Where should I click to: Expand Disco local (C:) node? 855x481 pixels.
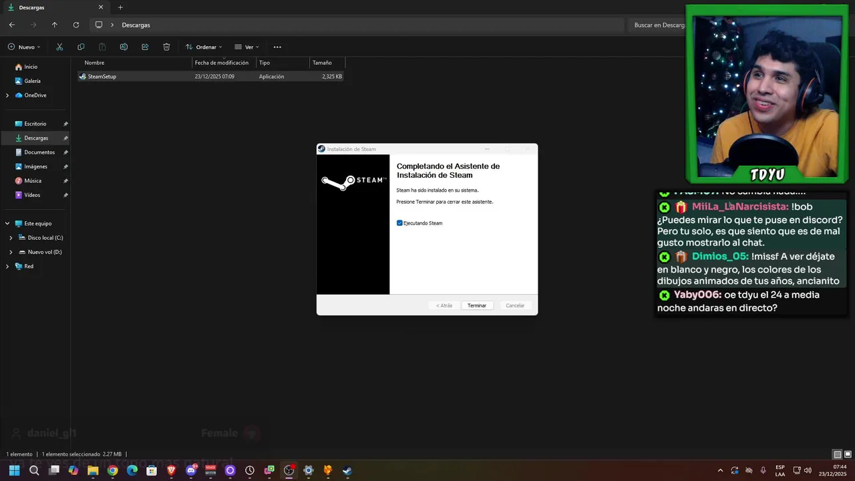pyautogui.click(x=11, y=238)
